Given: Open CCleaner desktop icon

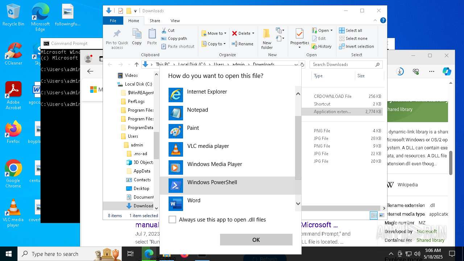Looking at the screenshot, I should pos(13,54).
